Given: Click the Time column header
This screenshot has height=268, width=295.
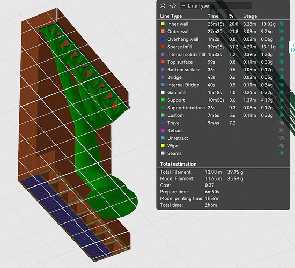Looking at the screenshot, I should click(213, 16).
